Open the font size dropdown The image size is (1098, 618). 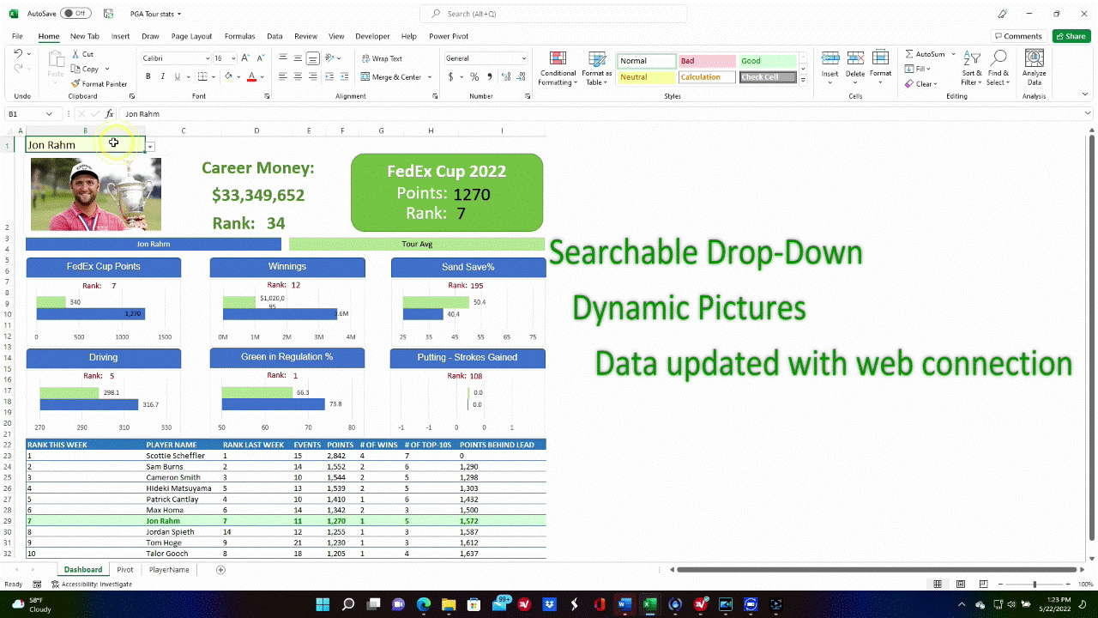pos(233,58)
